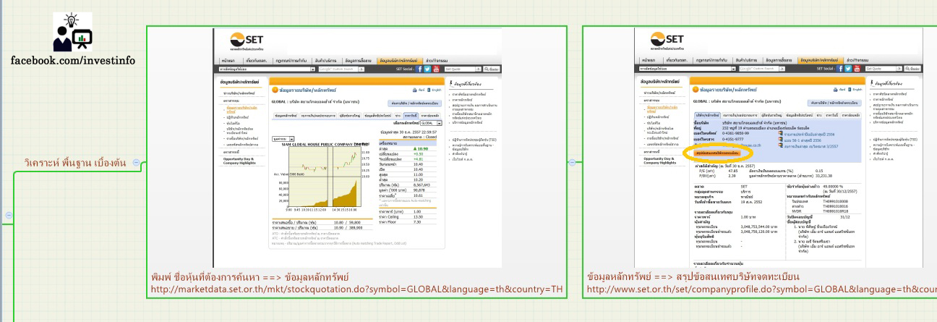
Task: Open ข้อมูลการซื้อขาย tab in stock quotation screenshot
Action: tap(359, 60)
